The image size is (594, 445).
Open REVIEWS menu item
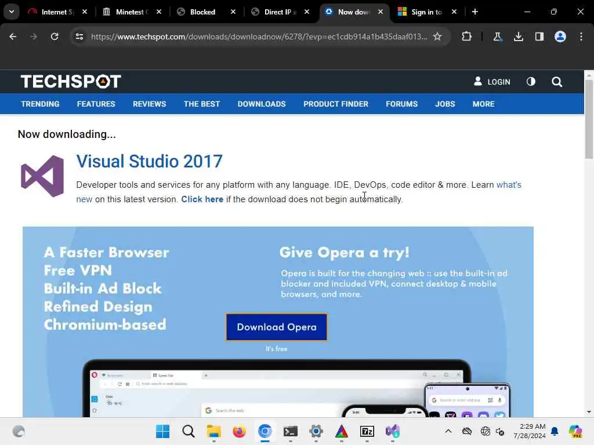[149, 104]
